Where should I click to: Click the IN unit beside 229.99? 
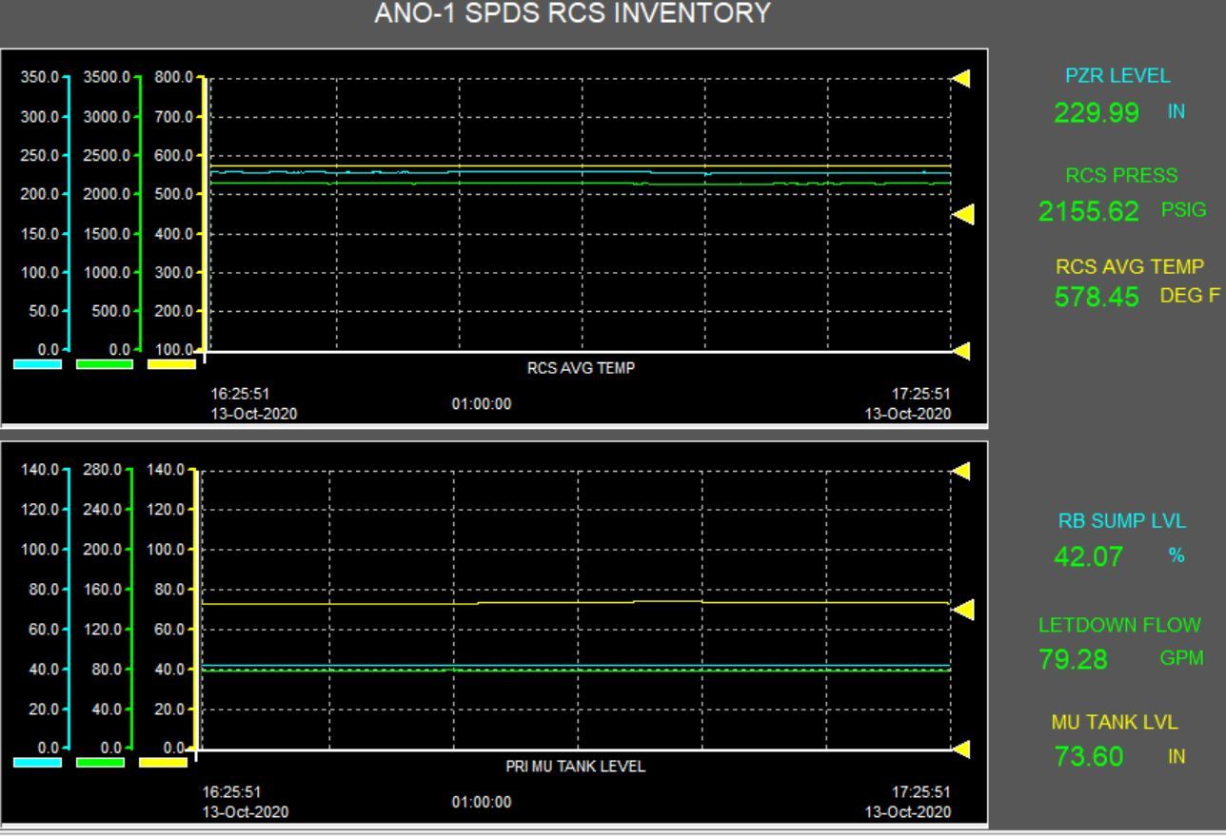click(1177, 112)
